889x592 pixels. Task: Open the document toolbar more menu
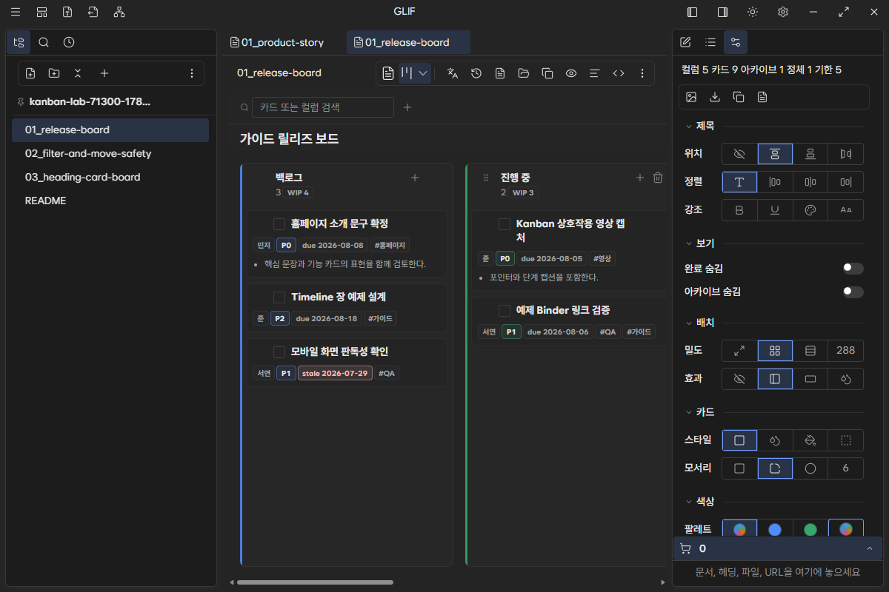click(x=642, y=73)
